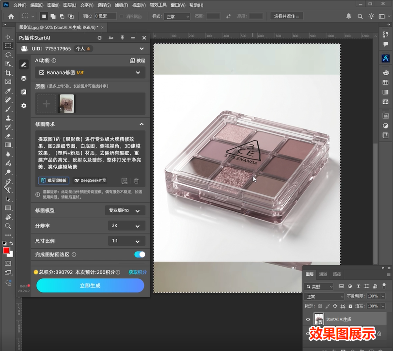Image resolution: width=393 pixels, height=351 pixels.
Task: Open the Swatches grid panel icon
Action: pyautogui.click(x=385, y=82)
